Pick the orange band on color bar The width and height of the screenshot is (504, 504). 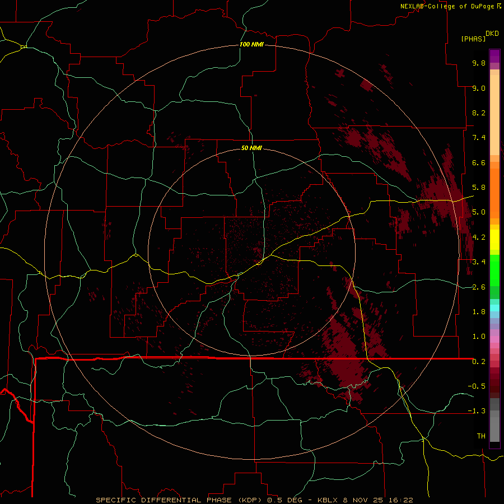[494, 193]
